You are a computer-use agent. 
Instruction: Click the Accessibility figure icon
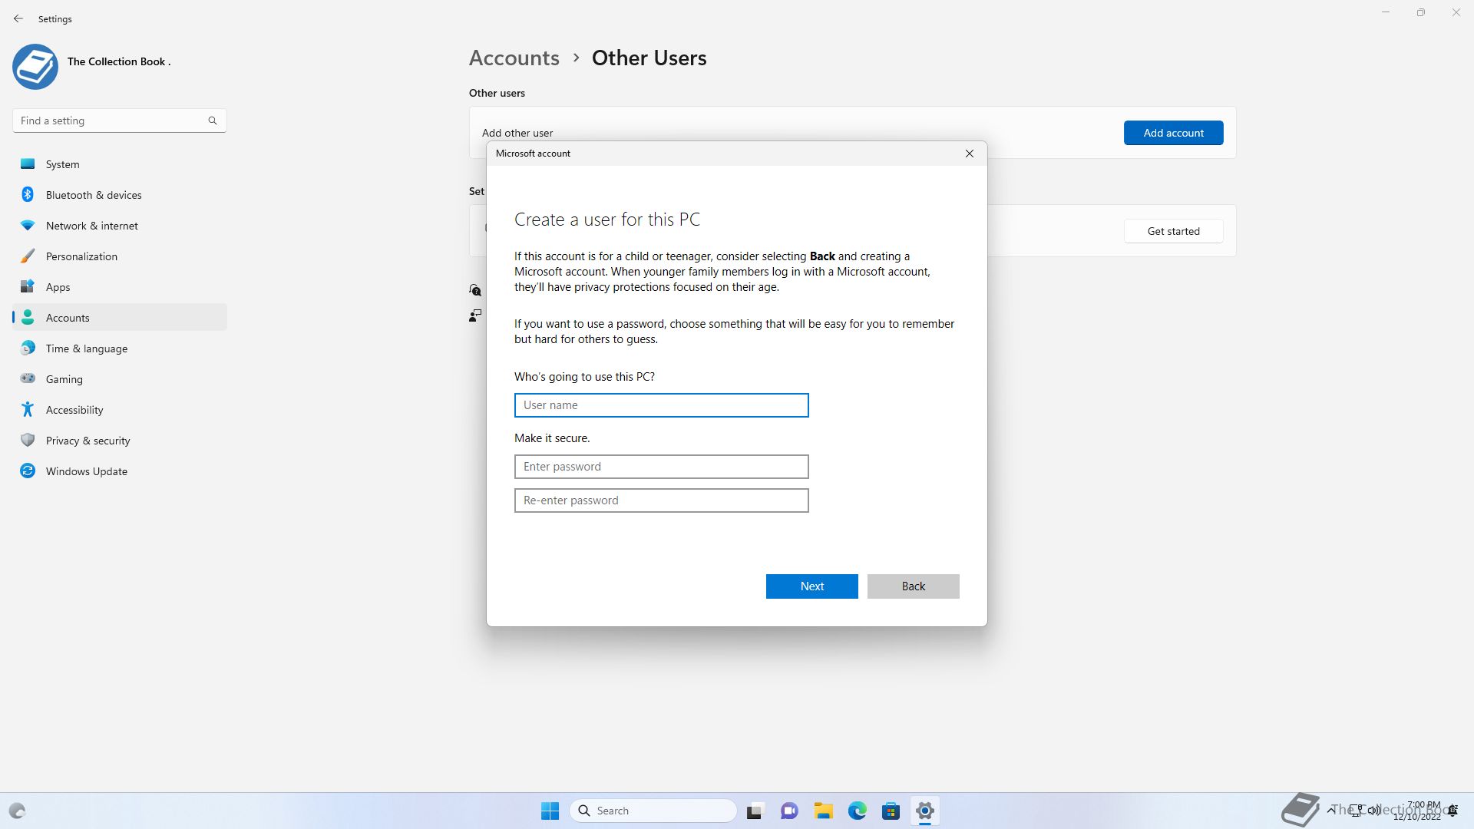pyautogui.click(x=28, y=409)
